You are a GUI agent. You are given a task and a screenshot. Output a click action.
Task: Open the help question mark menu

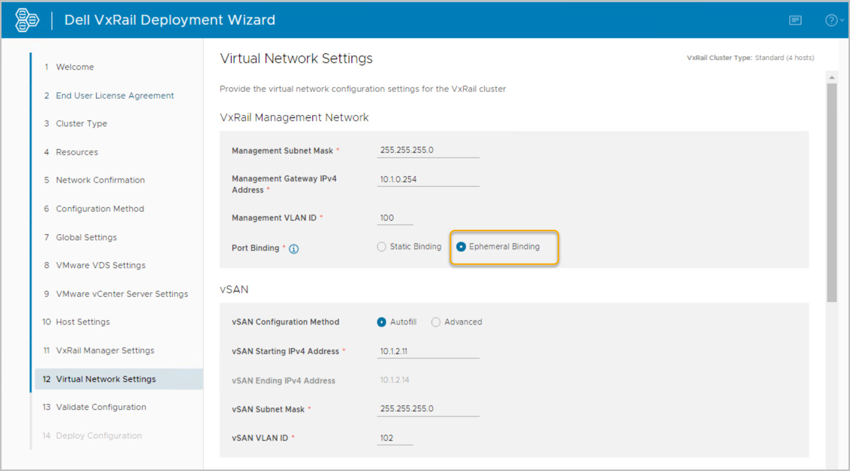(x=833, y=20)
